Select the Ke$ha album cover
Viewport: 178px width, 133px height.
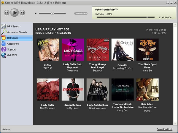click(48, 50)
